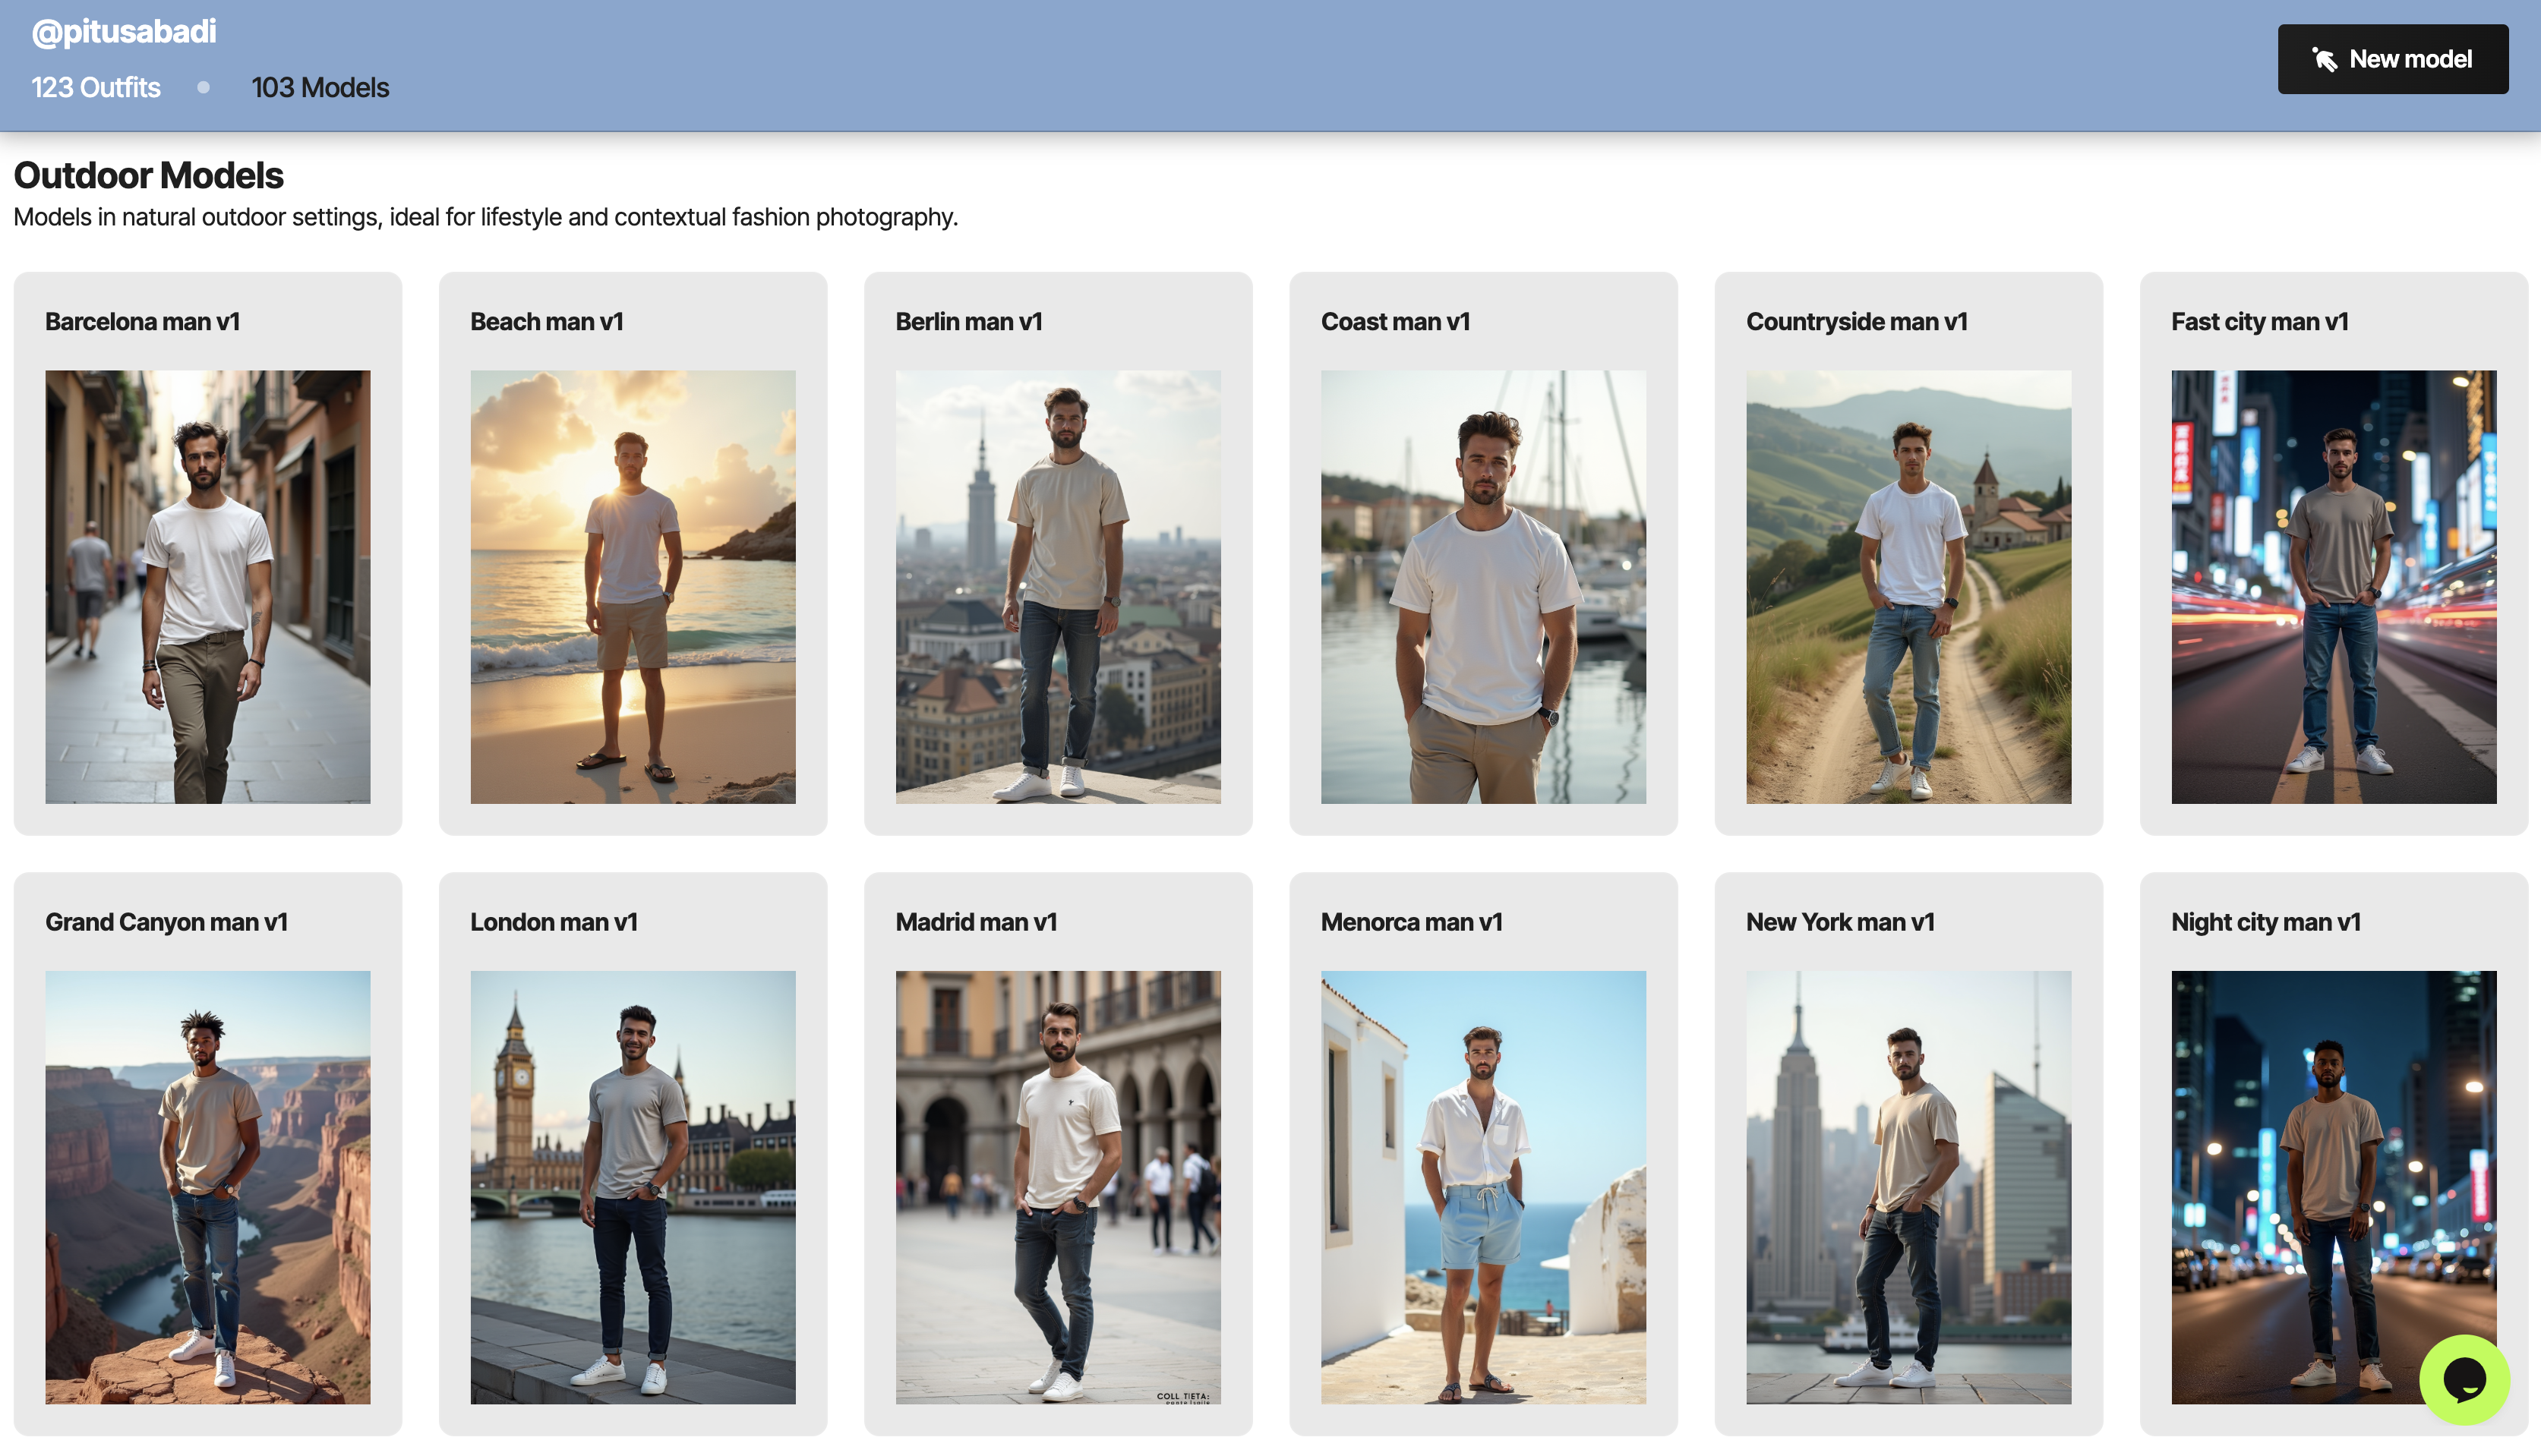This screenshot has width=2541, height=1456.
Task: Click the cursor icon in New model button
Action: click(x=2324, y=60)
